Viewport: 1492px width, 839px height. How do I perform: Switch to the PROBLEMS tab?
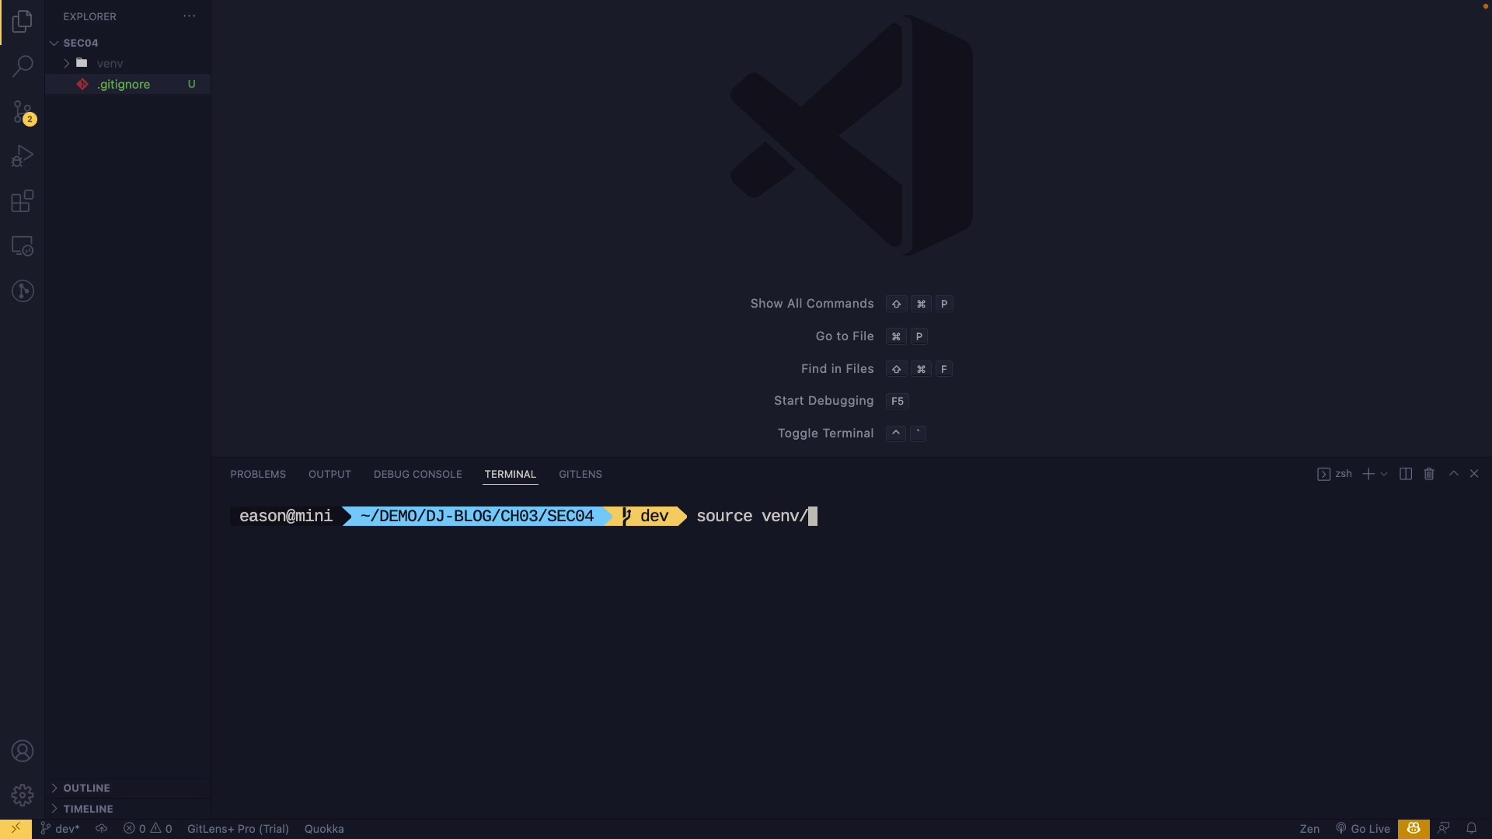(258, 474)
